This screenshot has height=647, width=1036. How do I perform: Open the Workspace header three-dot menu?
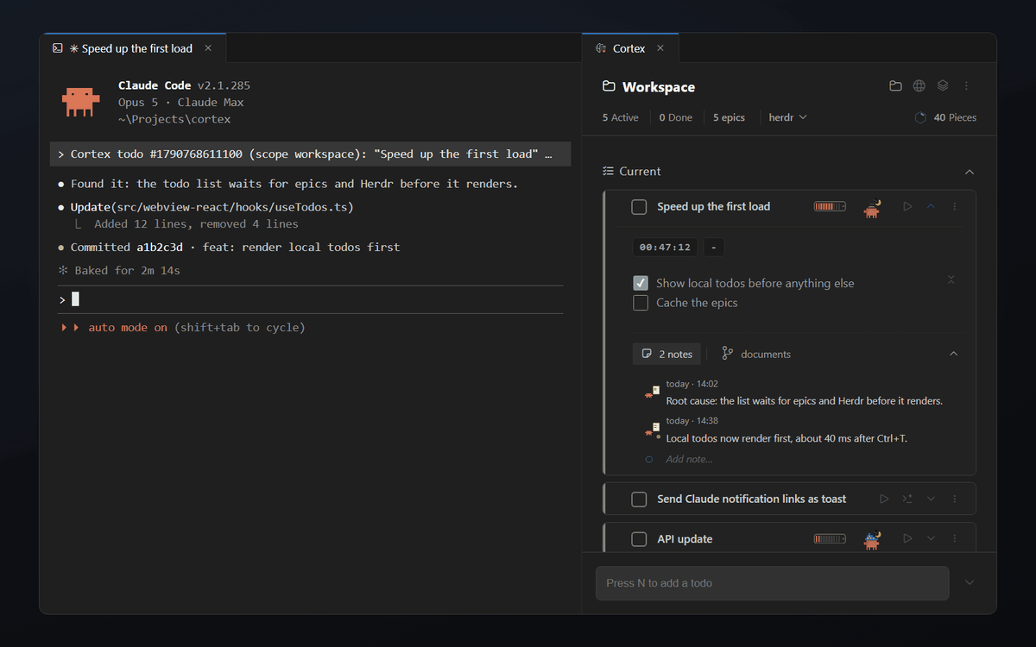966,86
